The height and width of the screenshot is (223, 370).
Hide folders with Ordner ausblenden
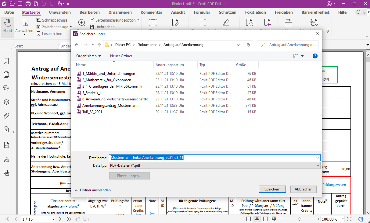pyautogui.click(x=92, y=190)
